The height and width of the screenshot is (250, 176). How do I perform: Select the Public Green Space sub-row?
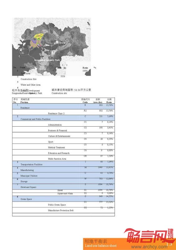[64, 204]
